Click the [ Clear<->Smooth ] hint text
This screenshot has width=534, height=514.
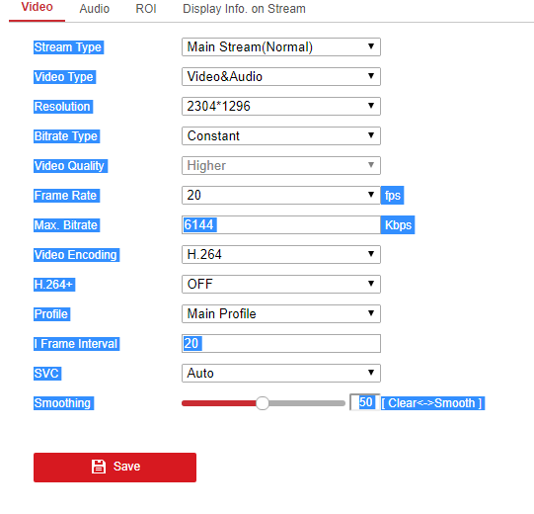(432, 403)
